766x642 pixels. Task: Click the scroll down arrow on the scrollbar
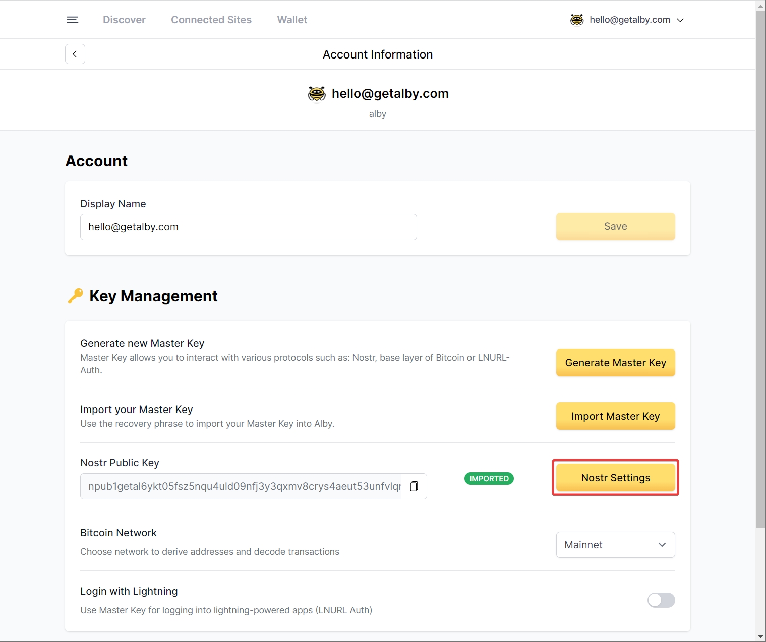(760, 637)
